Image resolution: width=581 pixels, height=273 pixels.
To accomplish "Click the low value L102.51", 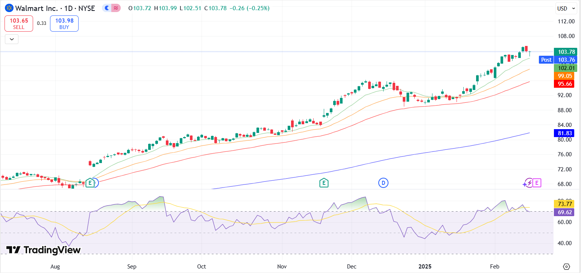I will coord(191,8).
